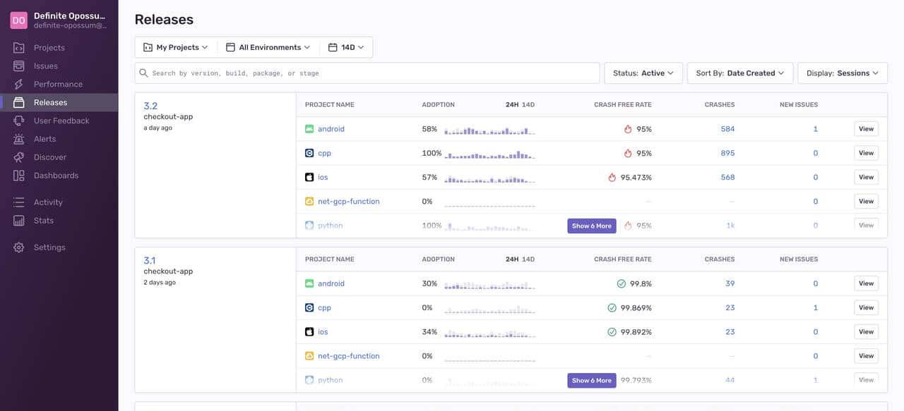
Task: Switch release 3.1 adoption chart to 14D
Action: point(528,259)
